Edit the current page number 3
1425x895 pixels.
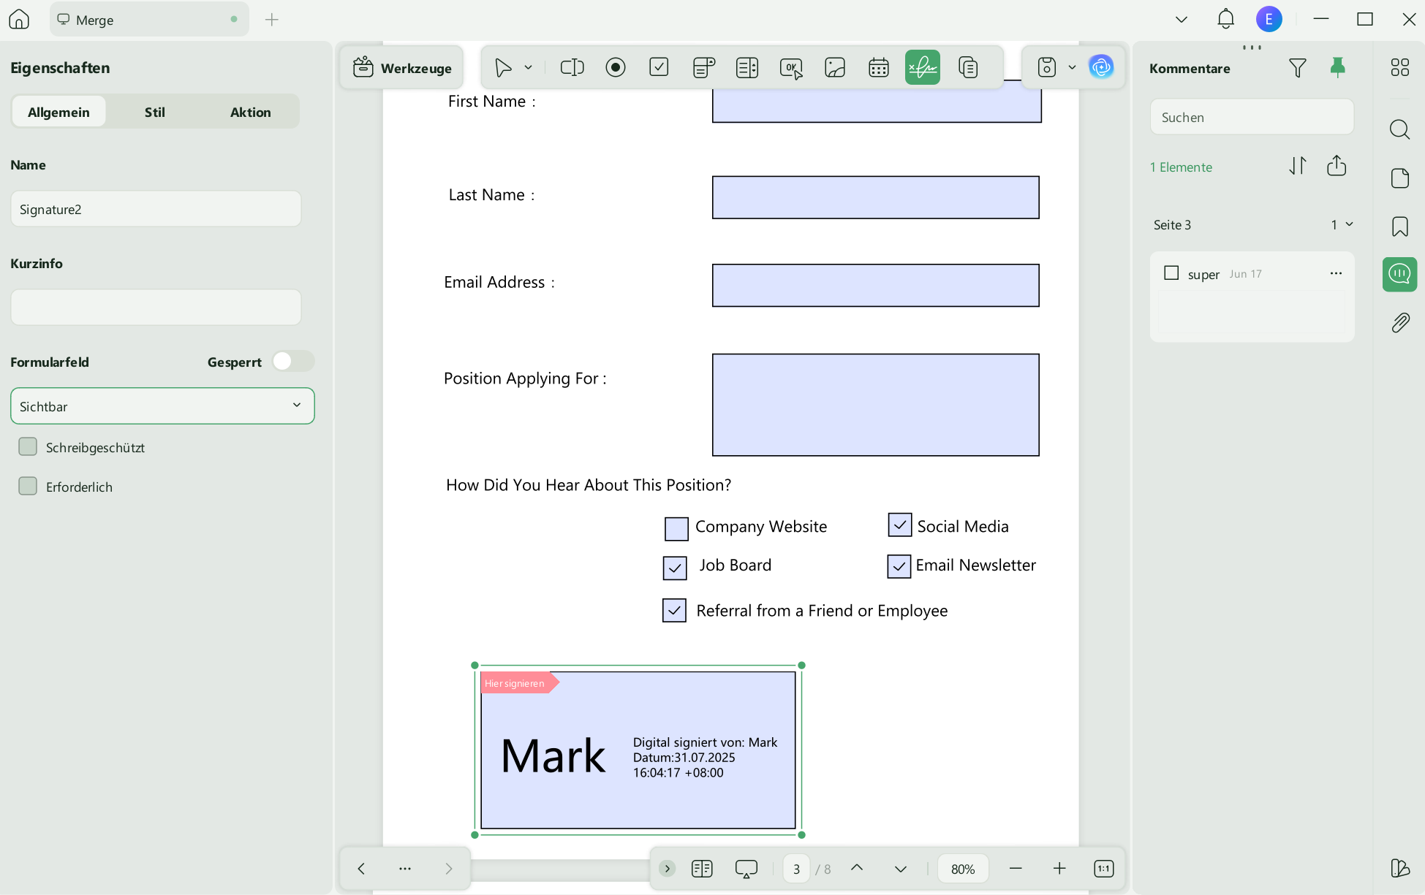point(796,869)
